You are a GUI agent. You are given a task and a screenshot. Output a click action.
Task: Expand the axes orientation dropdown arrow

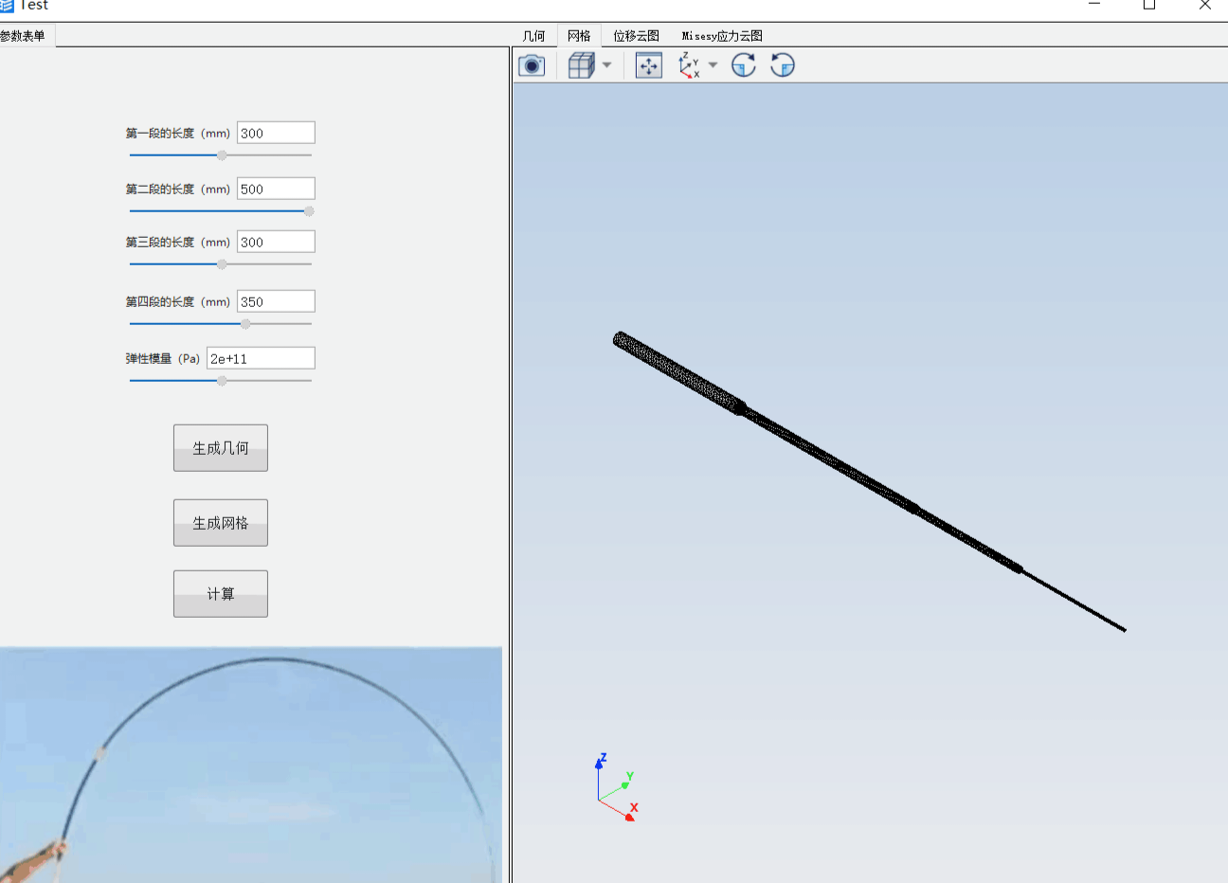pos(713,65)
